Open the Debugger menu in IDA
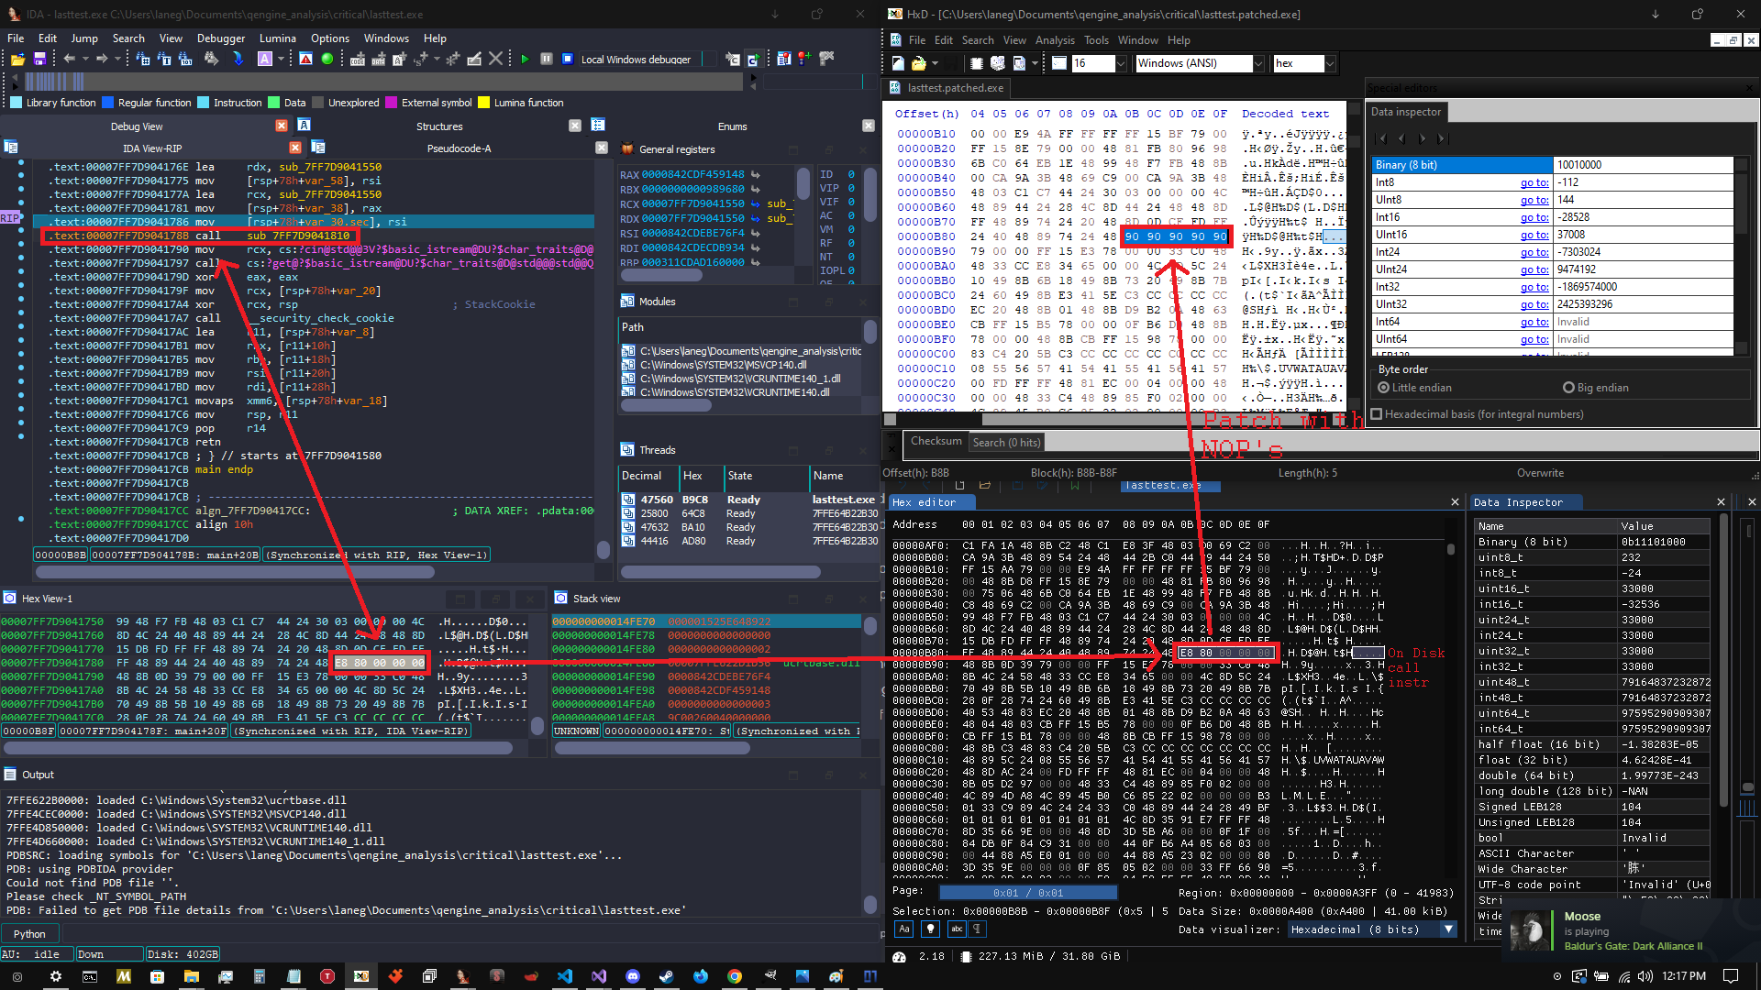The image size is (1761, 990). 221,38
